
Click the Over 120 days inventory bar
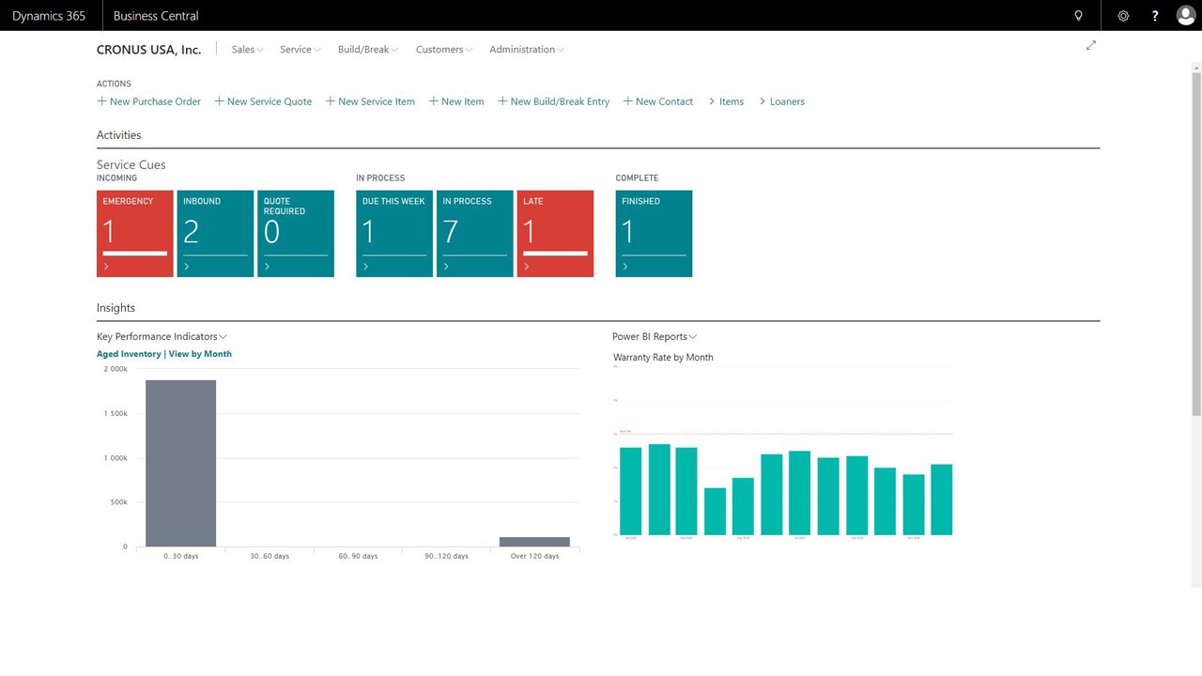[534, 542]
